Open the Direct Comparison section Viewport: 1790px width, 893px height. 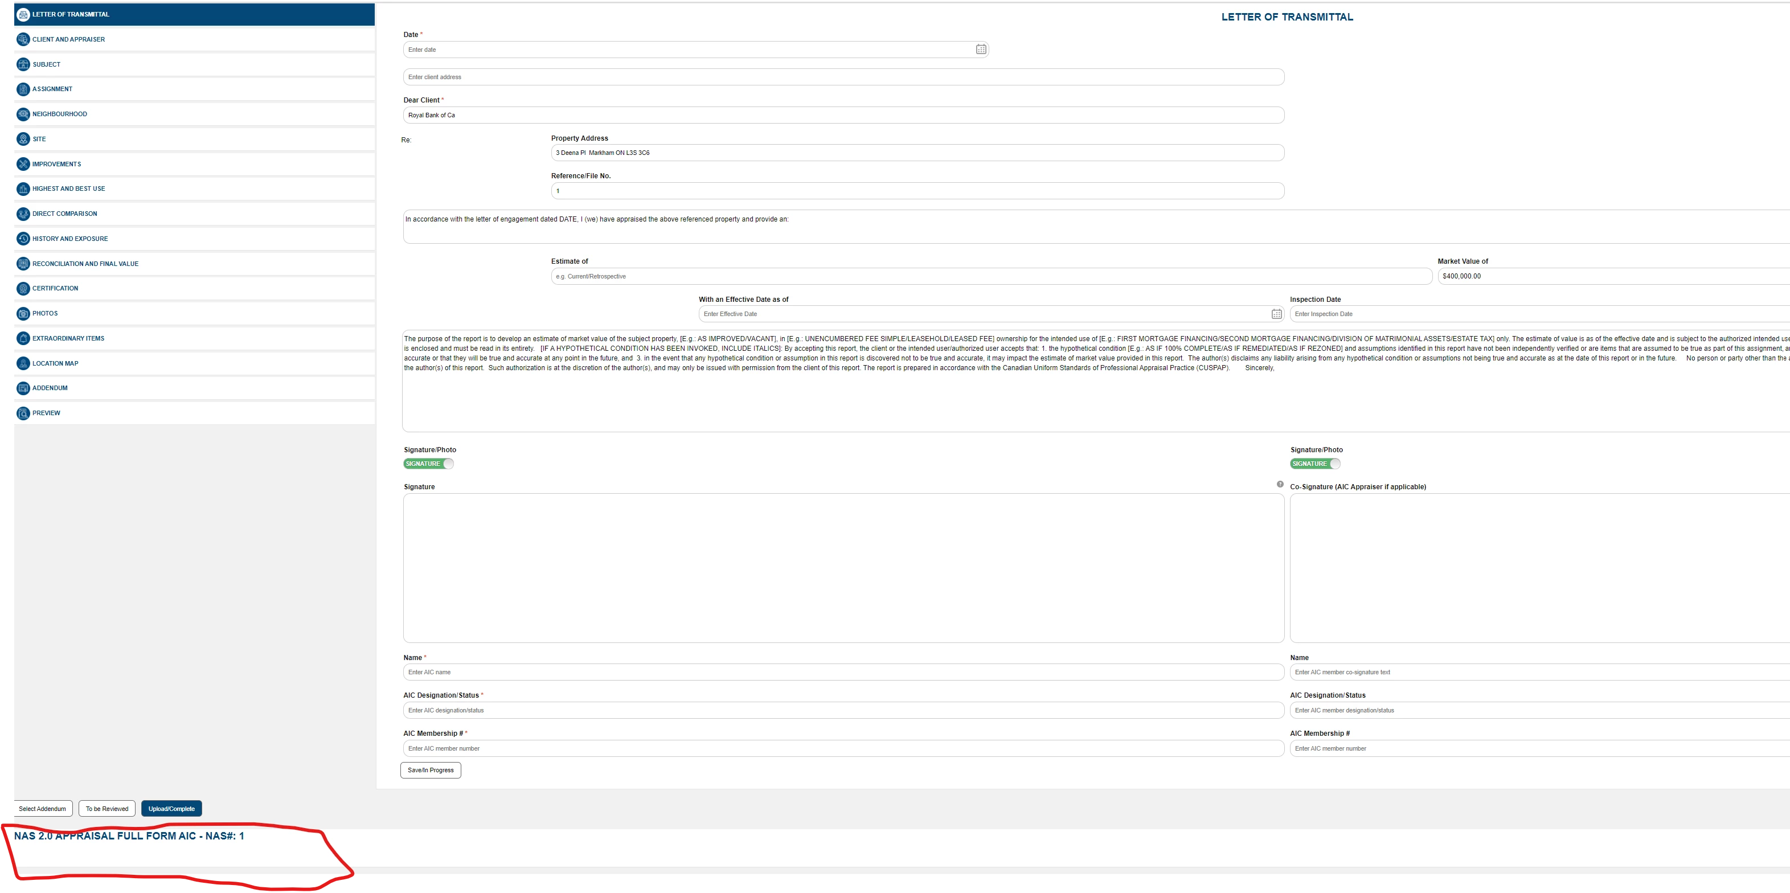click(x=64, y=214)
